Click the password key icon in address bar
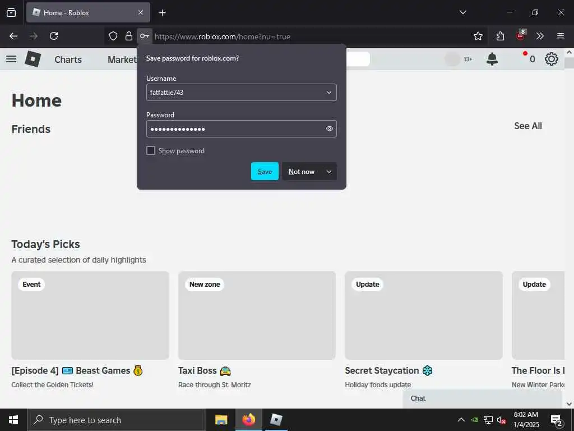Image resolution: width=574 pixels, height=431 pixels. [x=145, y=36]
